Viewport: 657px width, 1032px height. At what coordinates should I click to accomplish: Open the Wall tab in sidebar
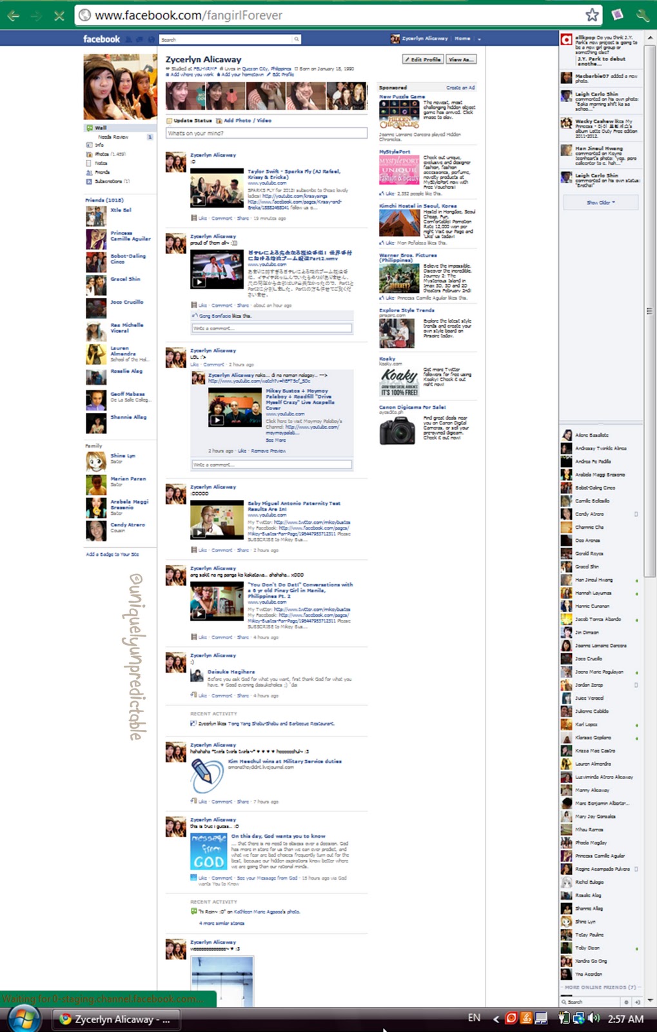(x=120, y=128)
